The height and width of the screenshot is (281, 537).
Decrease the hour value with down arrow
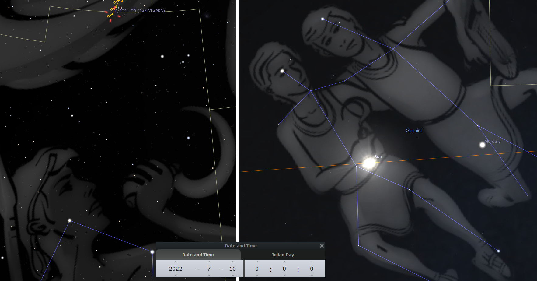[257, 275]
